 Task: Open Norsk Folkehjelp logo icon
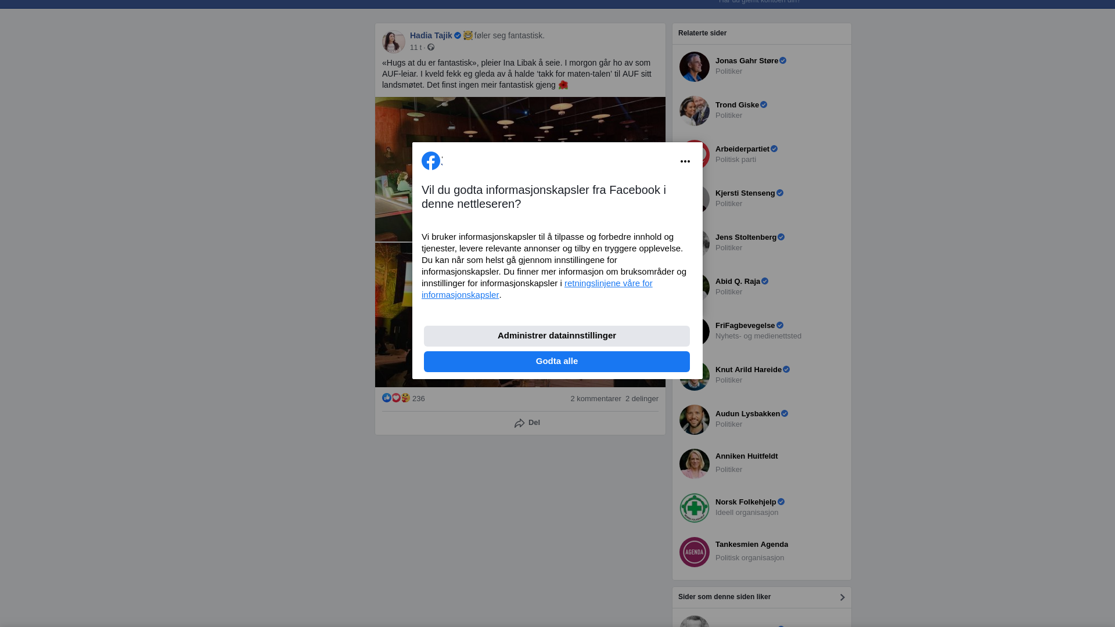[695, 508]
